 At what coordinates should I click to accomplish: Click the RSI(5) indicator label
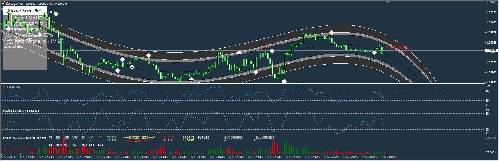[12, 87]
